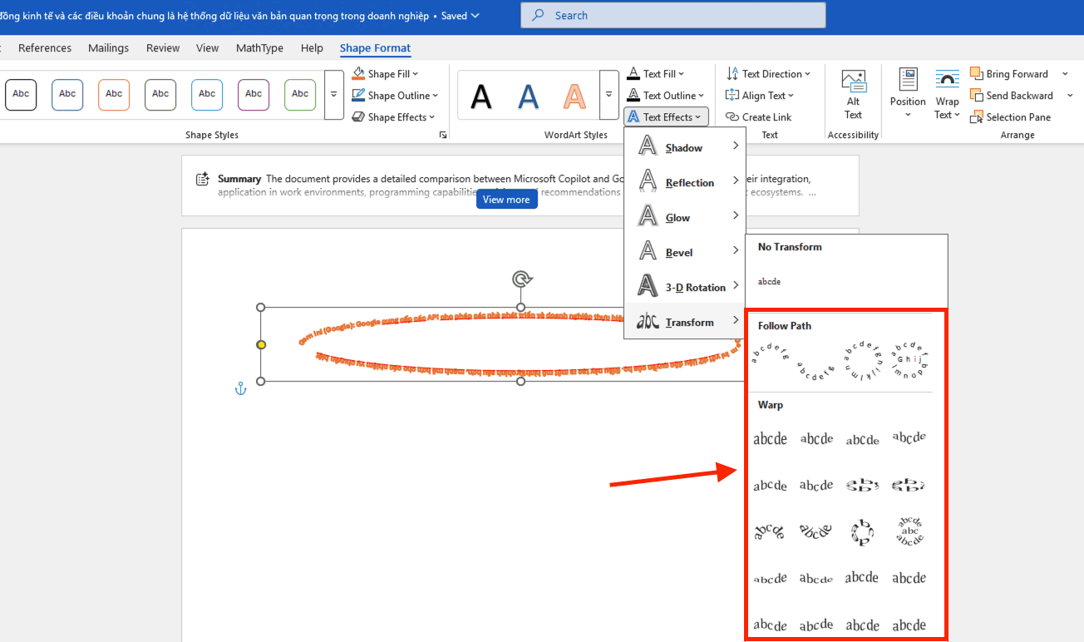Image resolution: width=1084 pixels, height=642 pixels.
Task: Switch to the MathType tab
Action: click(x=259, y=48)
